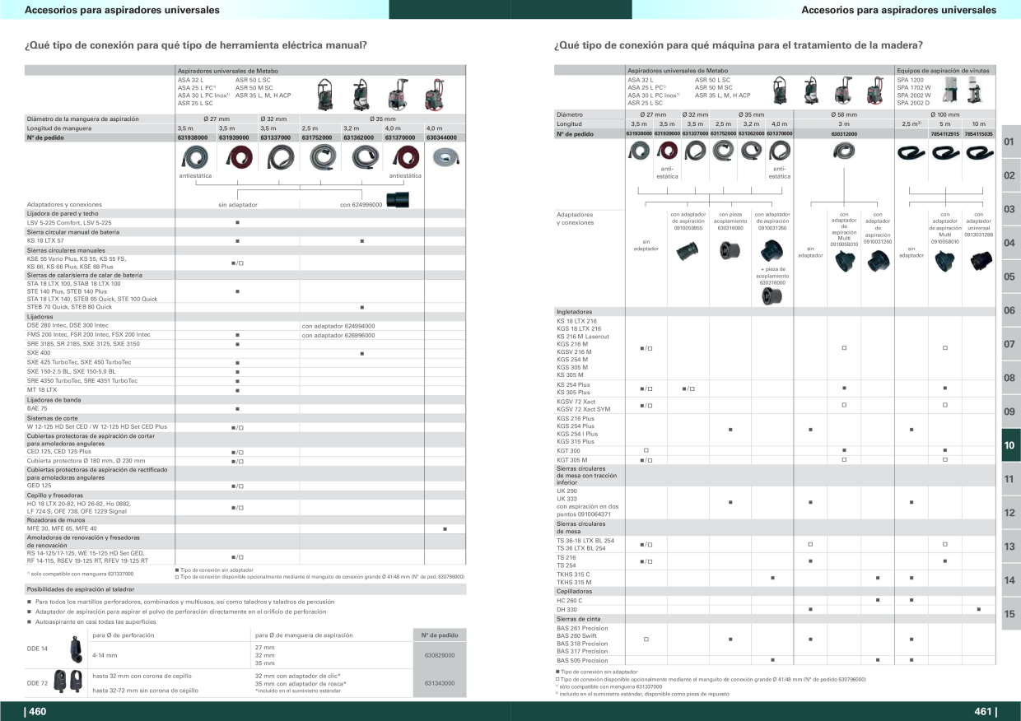This screenshot has width=1021, height=721.
Task: Click the black adapter image beside 'con 624996000'
Action: (x=397, y=200)
